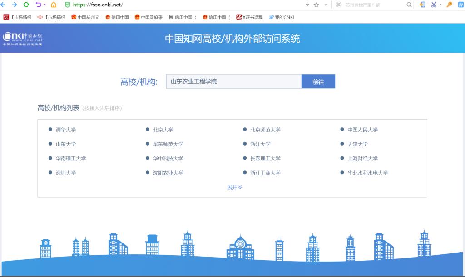Open the key password manager icon
The width and height of the screenshot is (465, 277).
(449, 5)
